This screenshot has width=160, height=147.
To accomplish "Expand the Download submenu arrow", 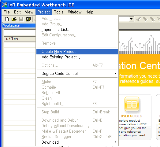I will pyautogui.click(x=115, y=142).
